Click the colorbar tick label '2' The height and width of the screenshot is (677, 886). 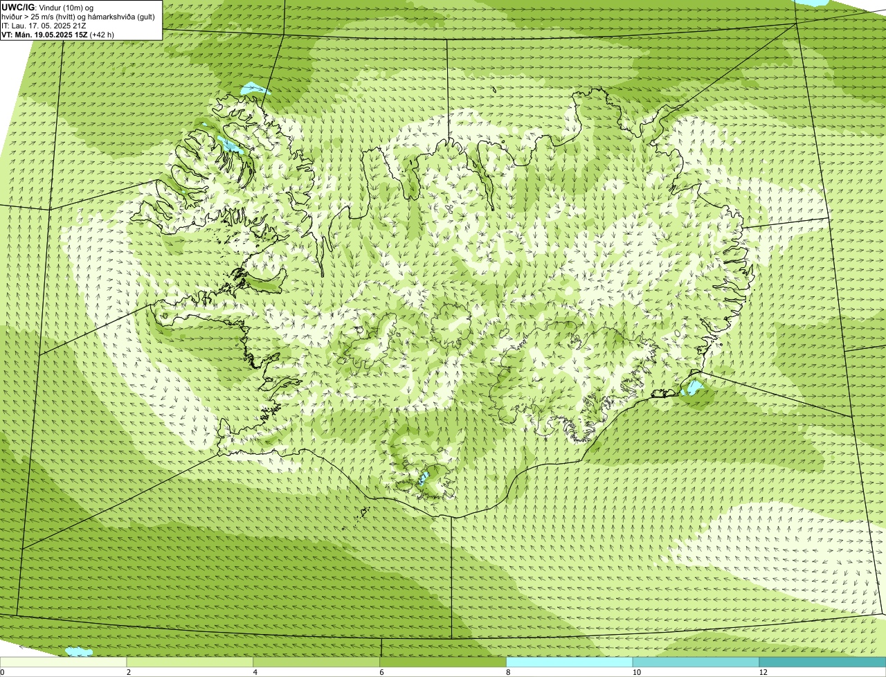(x=129, y=672)
